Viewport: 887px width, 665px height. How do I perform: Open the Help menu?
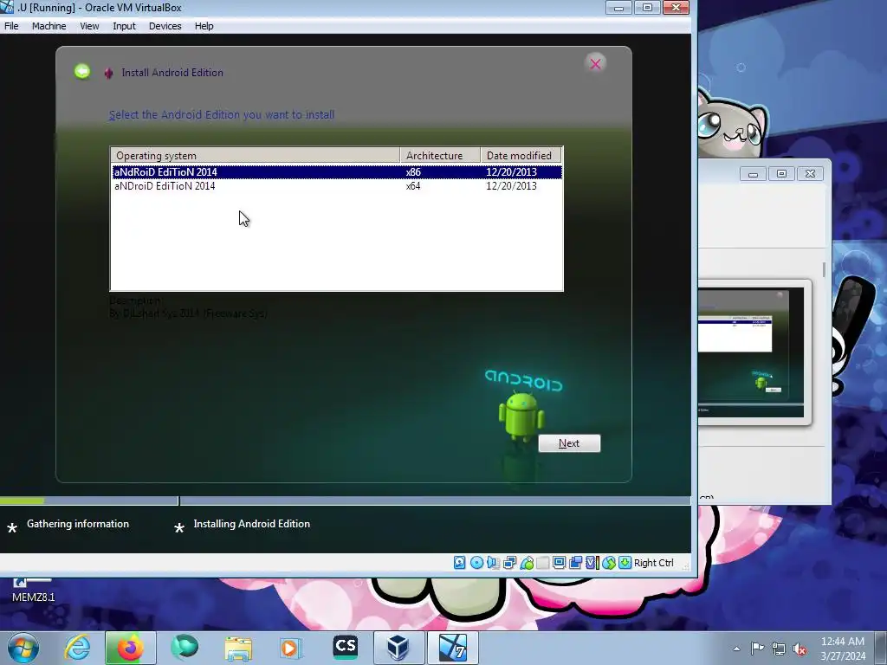click(204, 26)
